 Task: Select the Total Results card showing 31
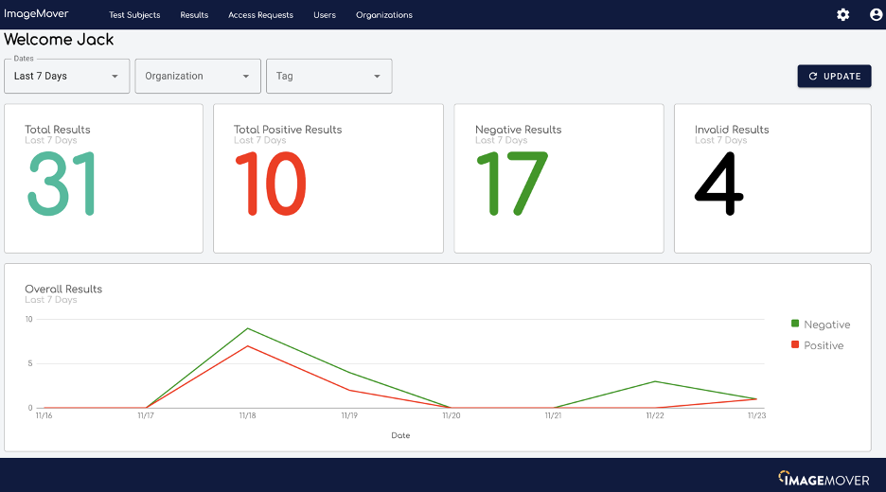[103, 179]
